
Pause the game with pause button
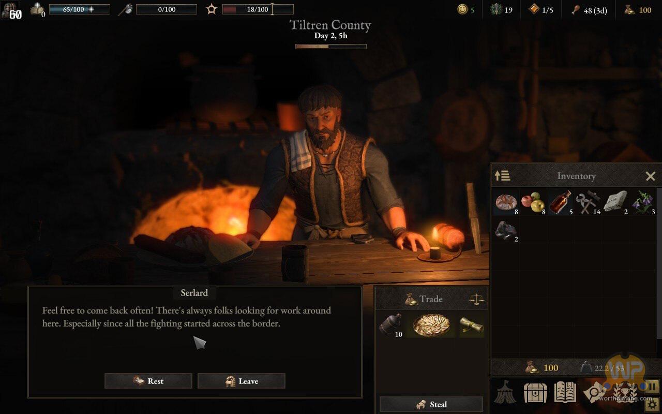coord(652,387)
